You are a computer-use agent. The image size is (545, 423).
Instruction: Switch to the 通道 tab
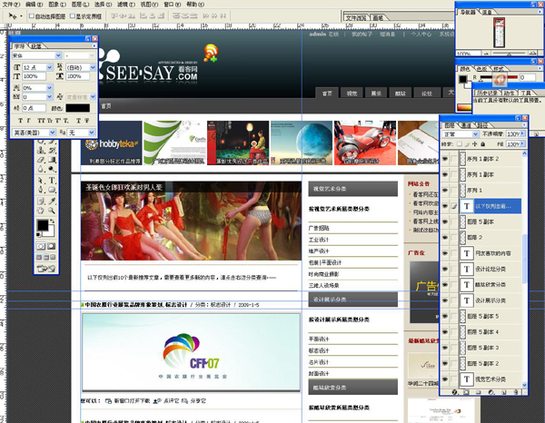(466, 125)
